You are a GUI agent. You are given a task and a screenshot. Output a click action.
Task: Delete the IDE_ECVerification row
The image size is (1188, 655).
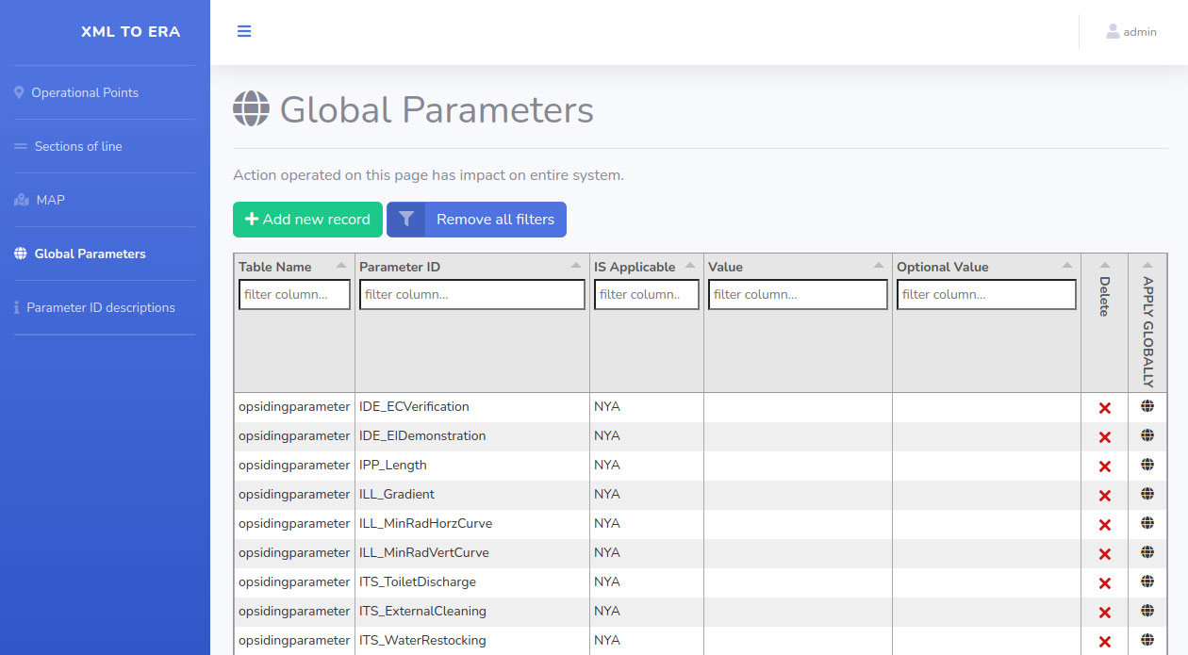tap(1104, 407)
